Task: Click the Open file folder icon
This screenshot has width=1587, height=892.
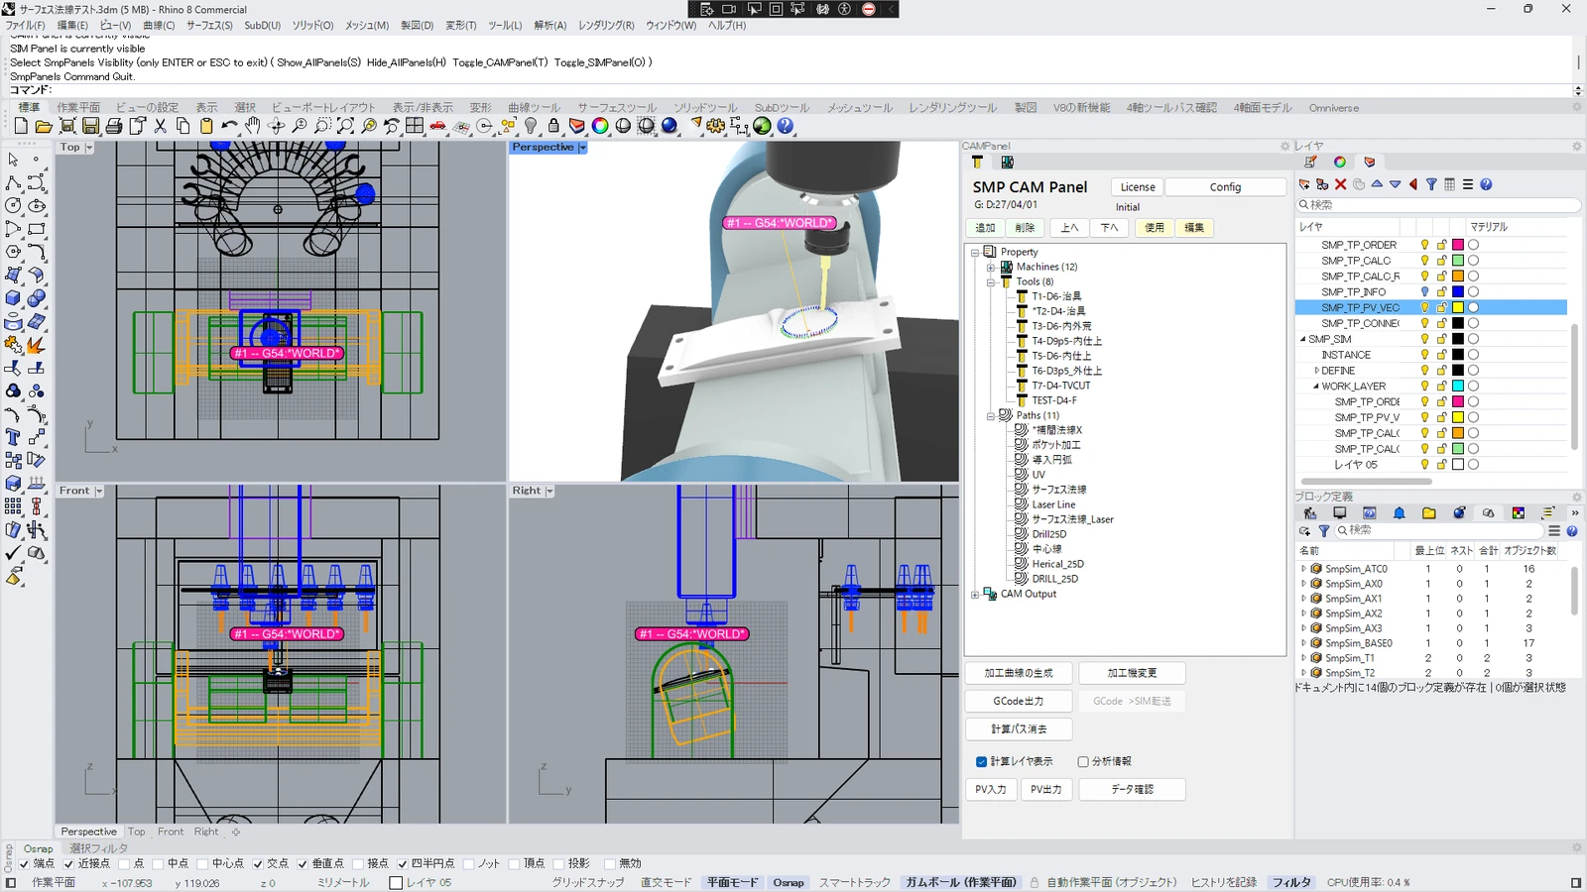Action: 44,126
